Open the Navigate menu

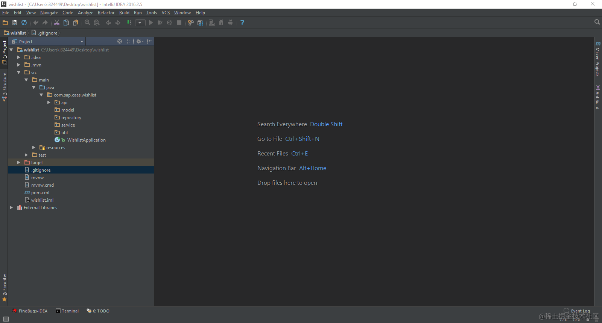pos(49,13)
